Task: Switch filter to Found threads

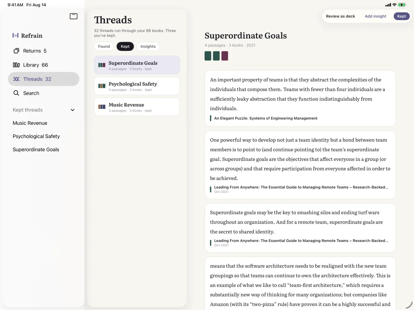Action: pos(104,46)
